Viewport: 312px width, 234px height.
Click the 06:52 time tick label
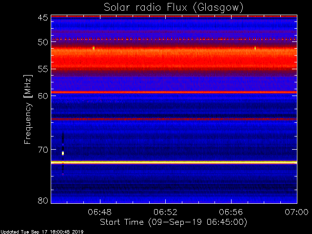(165, 212)
